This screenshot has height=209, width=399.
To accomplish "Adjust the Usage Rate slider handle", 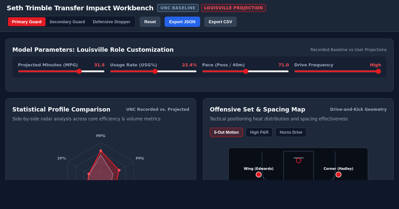I will coord(155,71).
